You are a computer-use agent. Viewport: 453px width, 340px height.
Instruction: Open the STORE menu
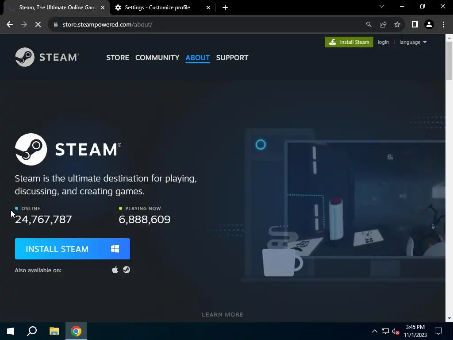[118, 58]
